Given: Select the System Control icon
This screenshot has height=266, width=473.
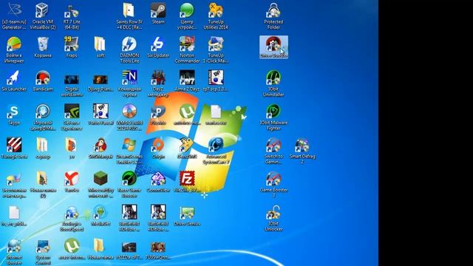Looking at the screenshot, I should 43,252.
